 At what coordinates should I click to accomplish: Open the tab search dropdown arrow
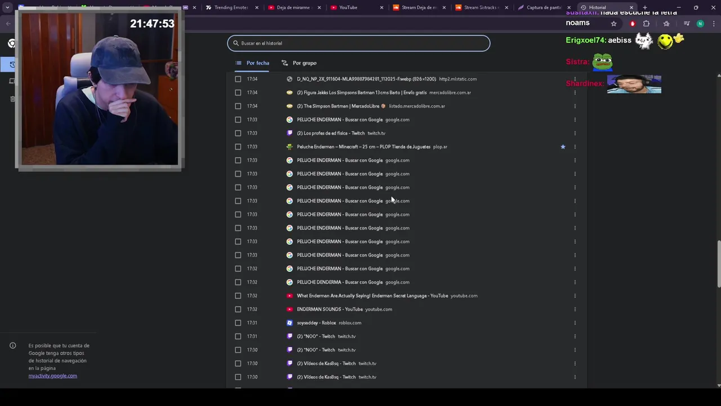click(x=7, y=7)
